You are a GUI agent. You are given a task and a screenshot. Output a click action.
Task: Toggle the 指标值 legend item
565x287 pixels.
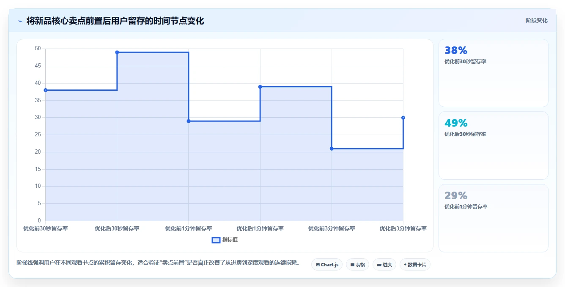(x=225, y=240)
